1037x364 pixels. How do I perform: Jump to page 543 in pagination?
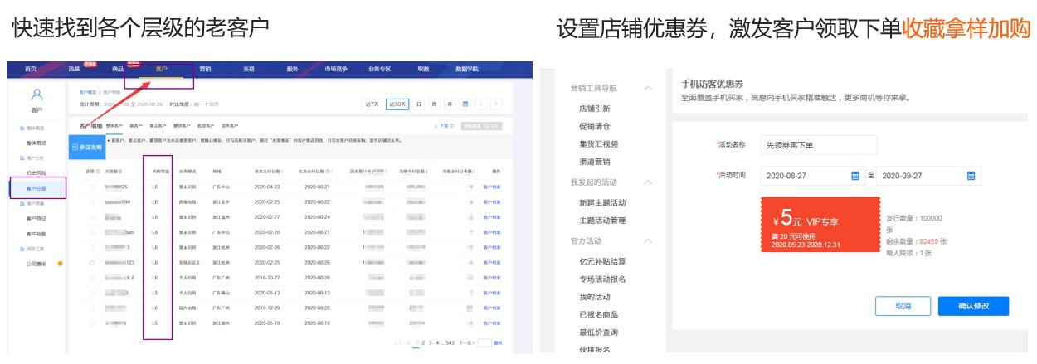point(450,342)
